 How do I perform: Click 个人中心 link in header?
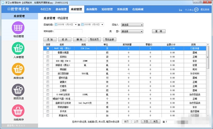point(189,10)
